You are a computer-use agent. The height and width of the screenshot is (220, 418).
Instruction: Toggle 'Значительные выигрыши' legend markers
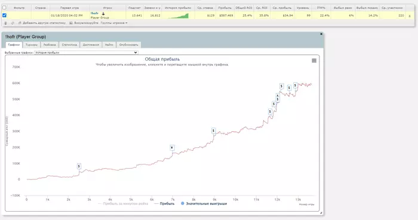tap(204, 204)
